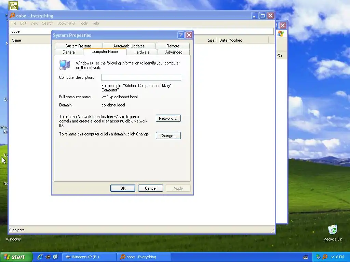Switch to Windows XP (E:) taskbar window
The width and height of the screenshot is (350, 262).
[89, 257]
